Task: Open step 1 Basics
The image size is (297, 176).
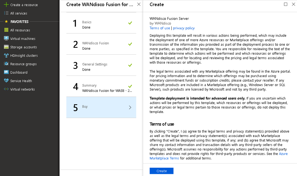Action: [x=101, y=23]
